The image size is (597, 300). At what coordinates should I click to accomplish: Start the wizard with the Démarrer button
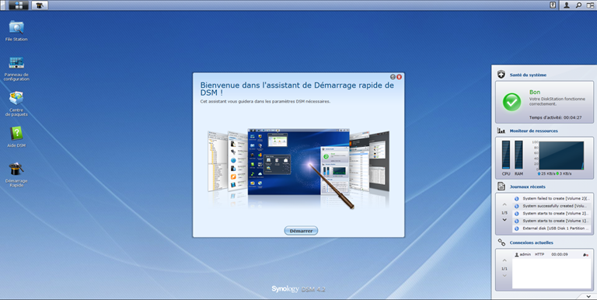tap(301, 231)
